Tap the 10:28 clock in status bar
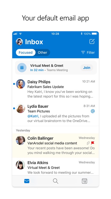Viewport: 111px width, 199px height. click(55, 34)
